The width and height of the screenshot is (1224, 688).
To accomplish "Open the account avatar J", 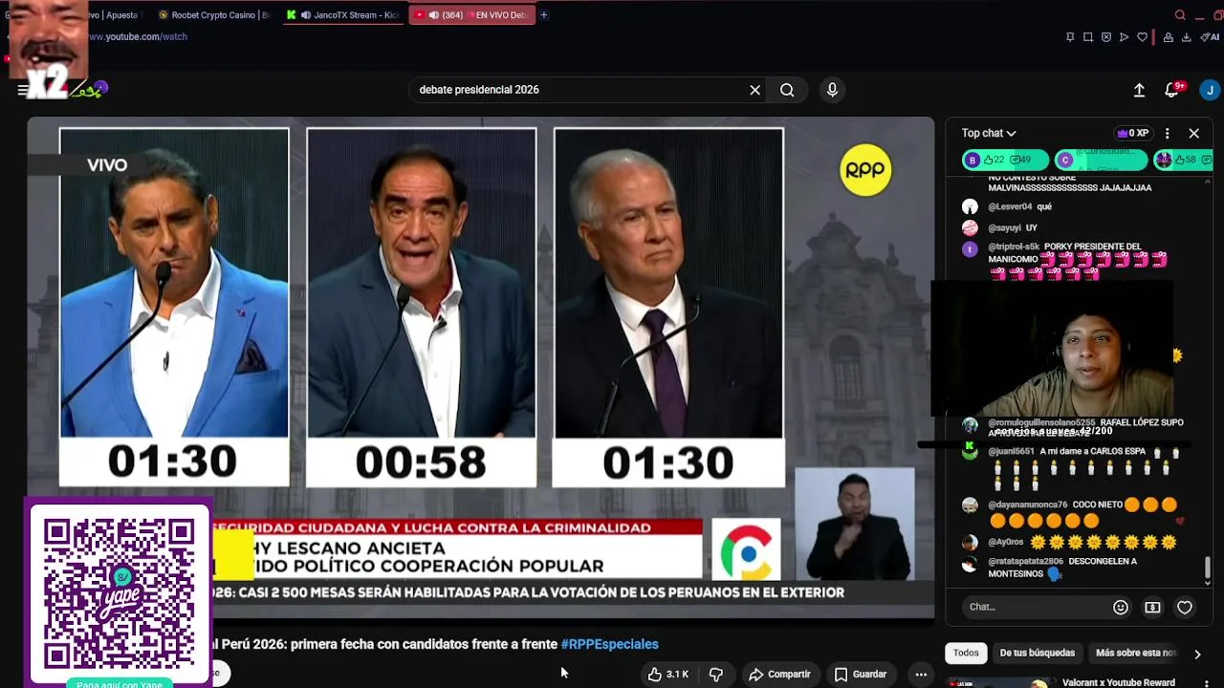I will [1210, 90].
